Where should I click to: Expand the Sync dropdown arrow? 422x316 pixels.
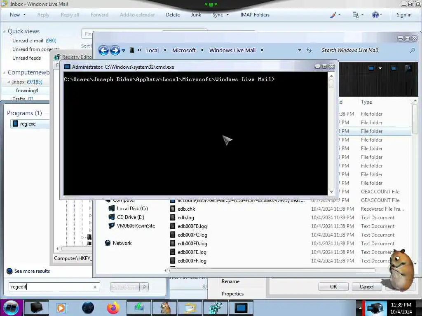click(x=227, y=15)
